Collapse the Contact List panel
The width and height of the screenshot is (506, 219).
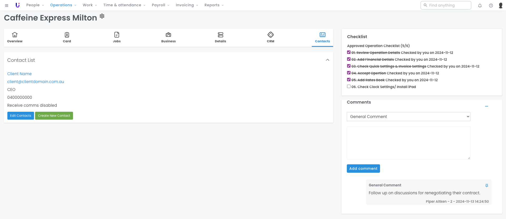327,60
